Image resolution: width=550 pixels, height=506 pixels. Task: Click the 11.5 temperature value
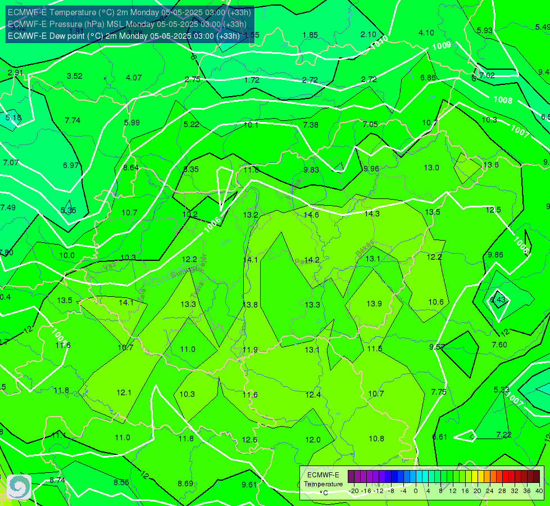[375, 349]
